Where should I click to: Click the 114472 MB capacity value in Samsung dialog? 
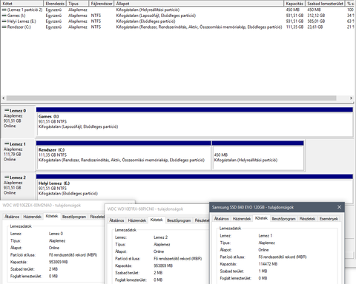point(268,264)
